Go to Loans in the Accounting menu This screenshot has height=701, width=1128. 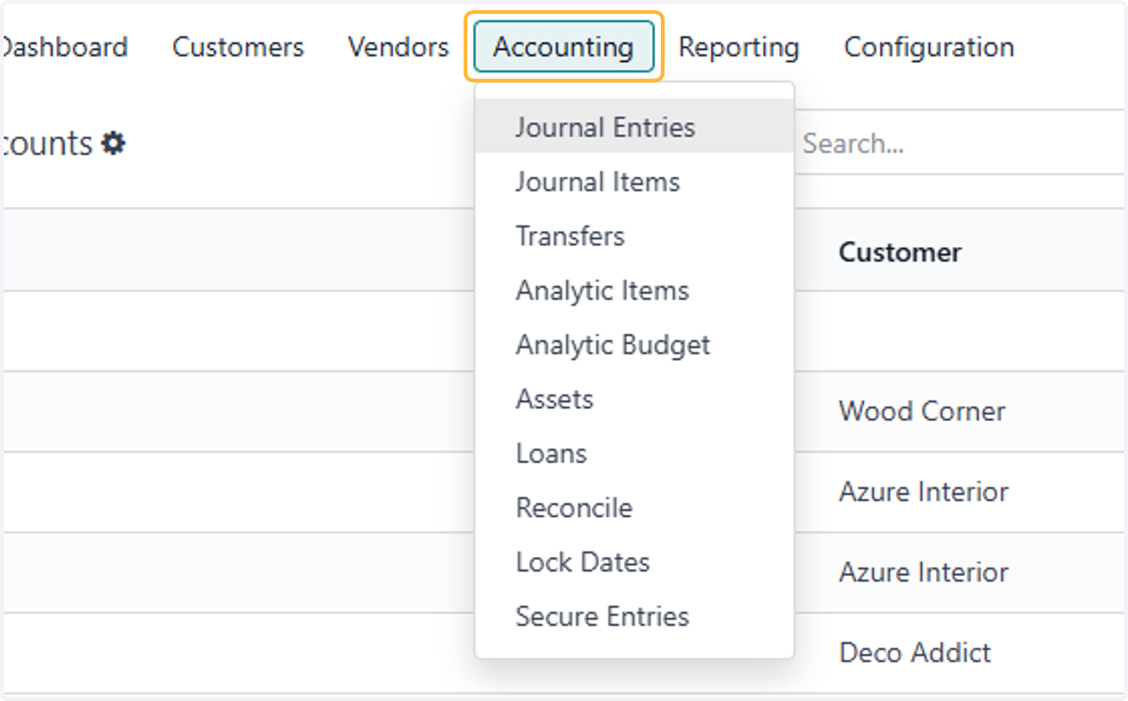[x=634, y=454]
